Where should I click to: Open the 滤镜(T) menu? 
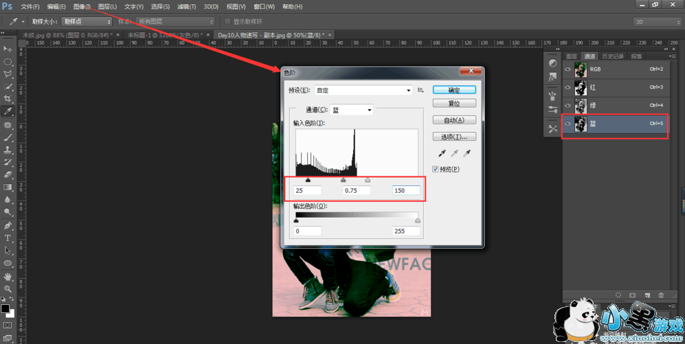point(187,7)
